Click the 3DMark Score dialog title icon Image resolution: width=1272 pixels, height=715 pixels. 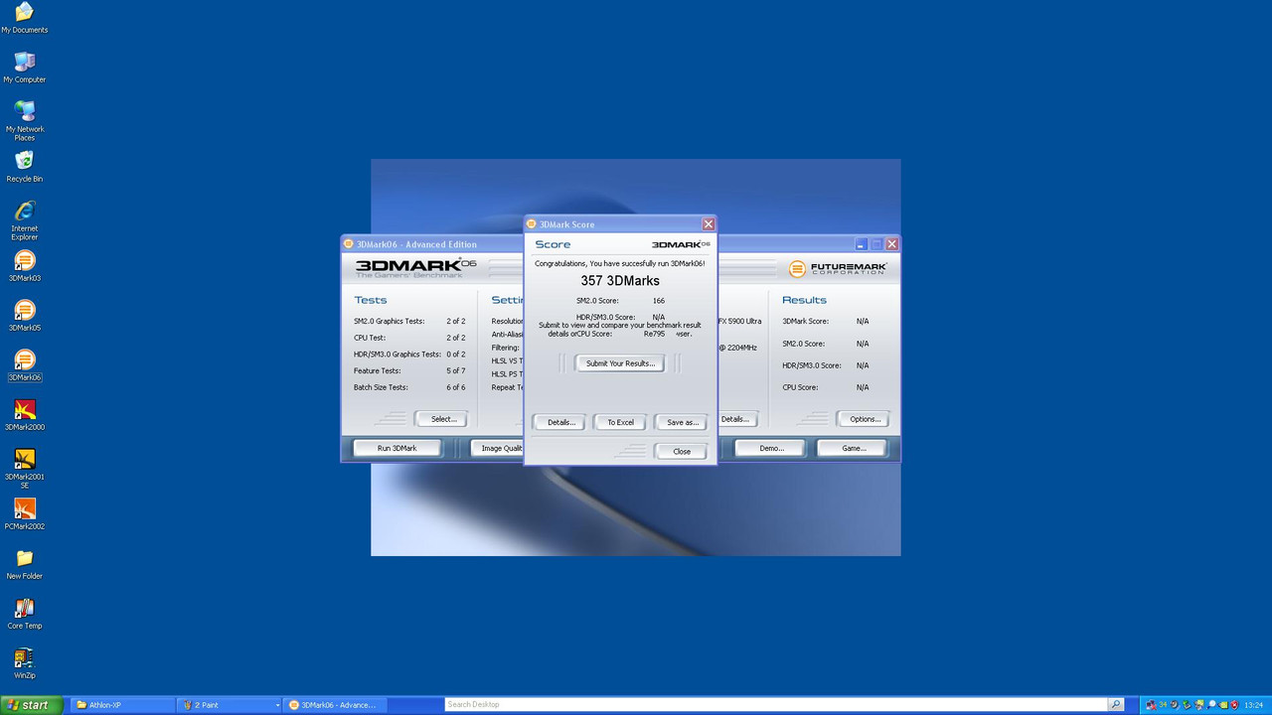pos(532,224)
